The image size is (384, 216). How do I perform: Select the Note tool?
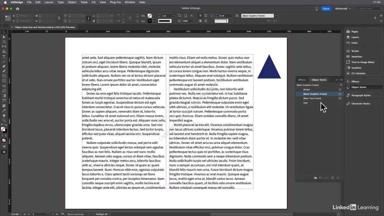(4, 106)
